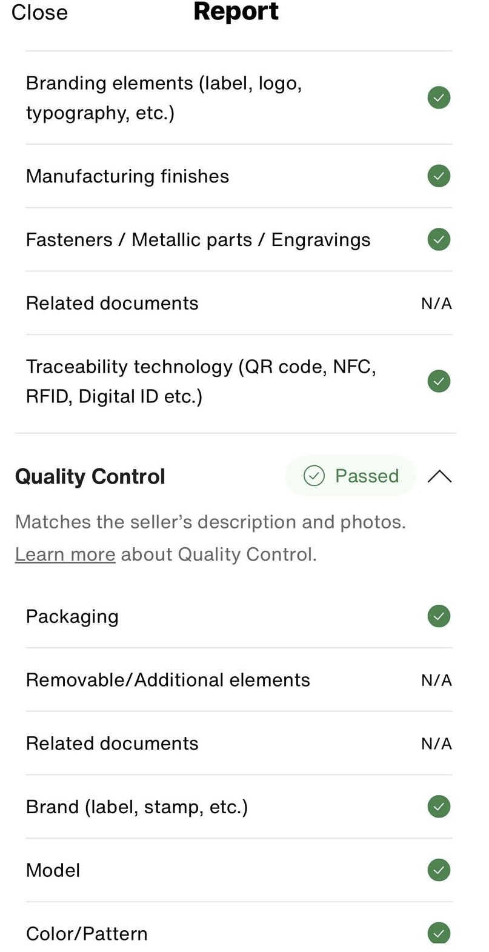Image resolution: width=489 pixels, height=952 pixels.
Task: Select the Manufacturing finishes row label
Action: (127, 176)
